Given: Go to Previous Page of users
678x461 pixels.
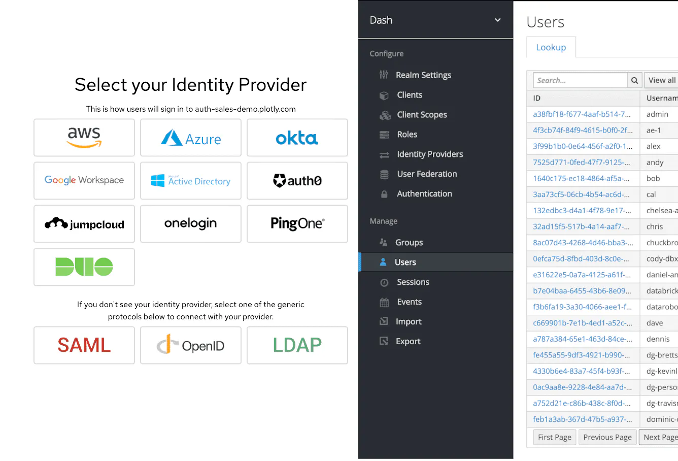Looking at the screenshot, I should pyautogui.click(x=607, y=437).
